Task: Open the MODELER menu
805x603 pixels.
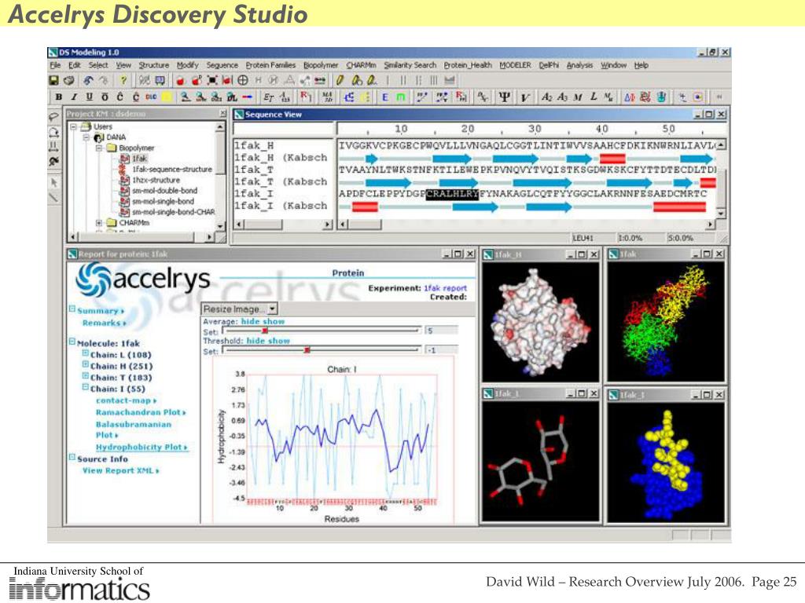Action: coord(515,65)
